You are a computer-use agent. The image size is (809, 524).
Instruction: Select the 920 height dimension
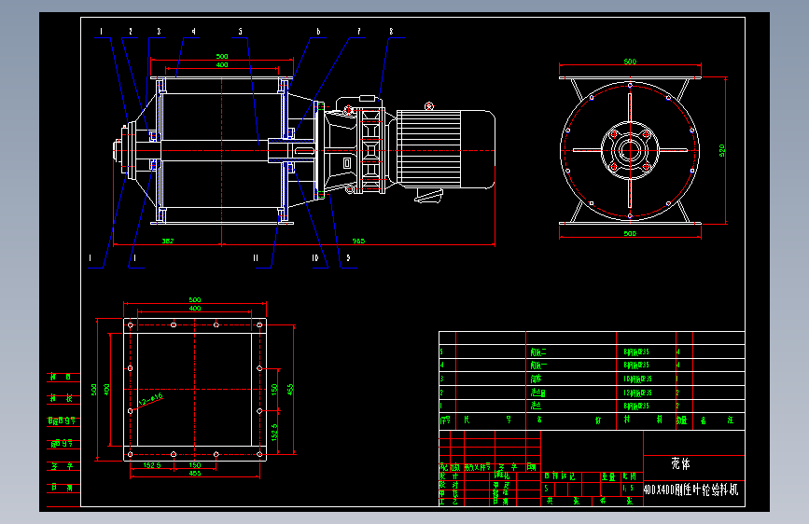(x=722, y=151)
